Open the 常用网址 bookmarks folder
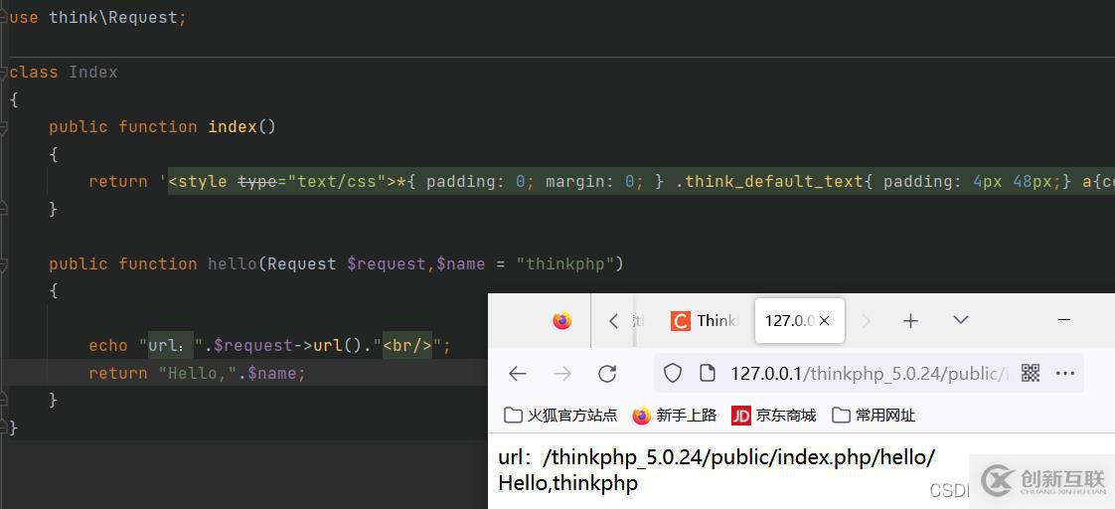Image resolution: width=1115 pixels, height=509 pixels. click(874, 416)
